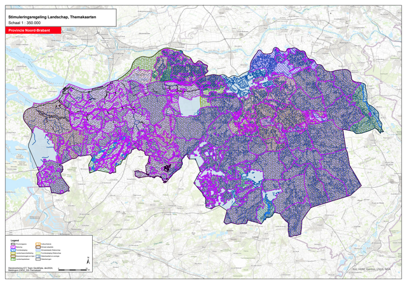The width and height of the screenshot is (408, 283).
Task: Pick the Functiewijziging Waterschap light green swatch
Action: coord(38,253)
